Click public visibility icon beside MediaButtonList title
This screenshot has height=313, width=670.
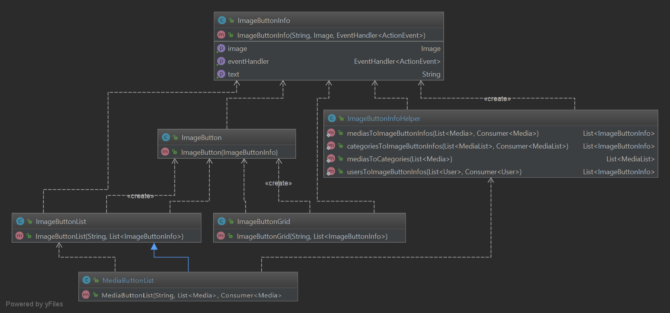click(96, 280)
